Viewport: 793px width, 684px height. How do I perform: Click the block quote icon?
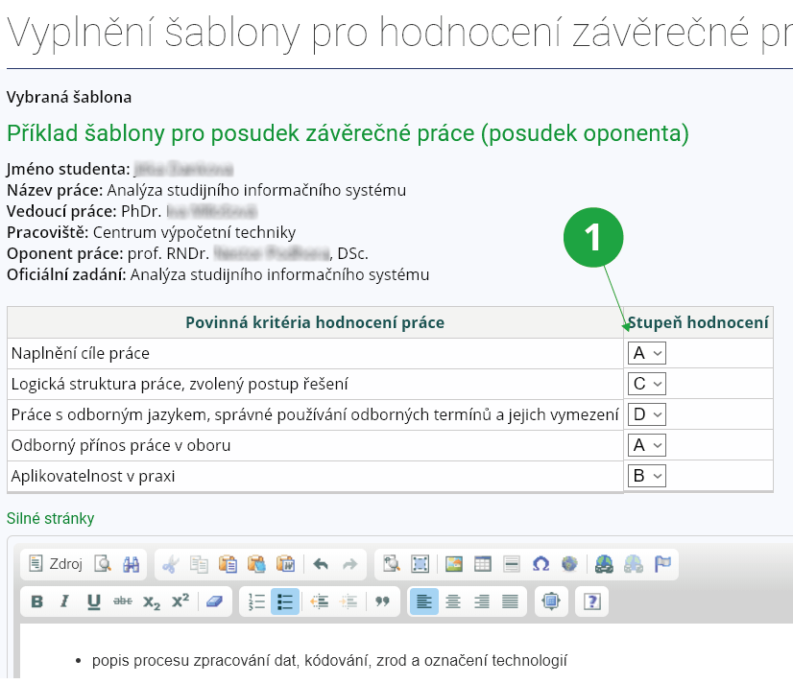click(x=382, y=601)
